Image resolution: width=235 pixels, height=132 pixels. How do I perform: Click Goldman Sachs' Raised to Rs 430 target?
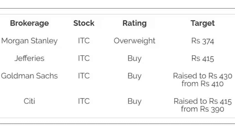(202, 80)
